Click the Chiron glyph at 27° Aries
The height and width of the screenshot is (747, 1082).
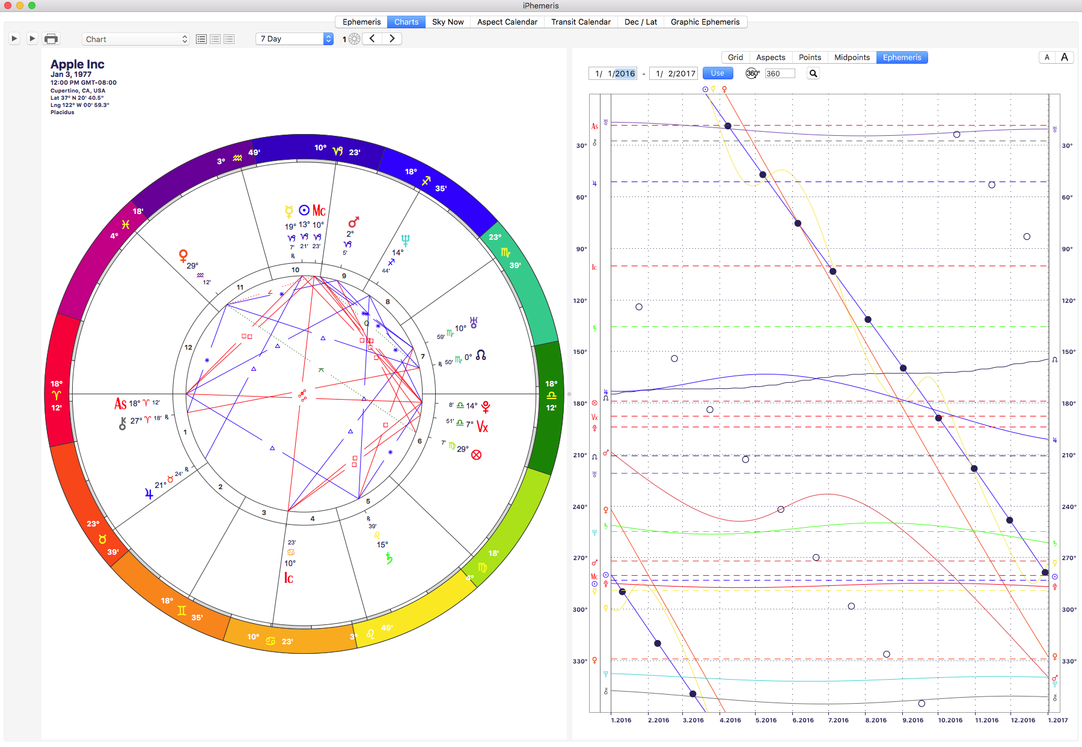click(x=123, y=424)
